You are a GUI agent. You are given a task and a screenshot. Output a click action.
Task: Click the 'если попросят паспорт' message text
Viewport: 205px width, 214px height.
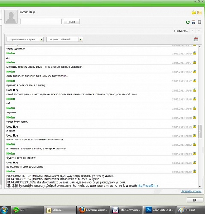[x=37, y=76]
